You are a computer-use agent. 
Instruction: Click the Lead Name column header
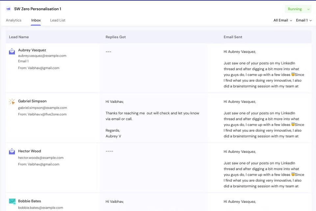point(19,37)
